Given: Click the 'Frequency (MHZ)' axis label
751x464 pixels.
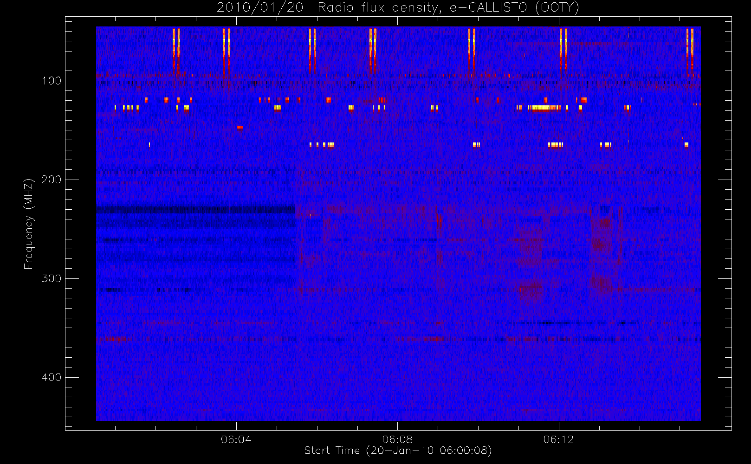Looking at the screenshot, I should [29, 224].
